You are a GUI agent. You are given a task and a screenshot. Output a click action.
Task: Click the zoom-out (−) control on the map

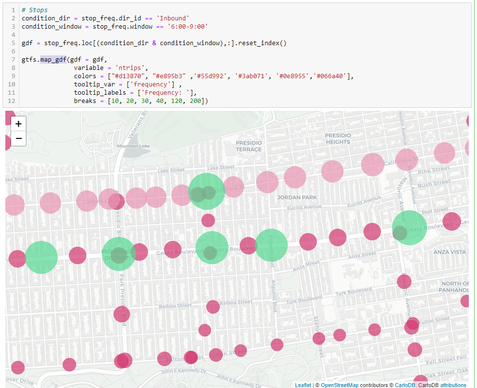tap(18, 138)
